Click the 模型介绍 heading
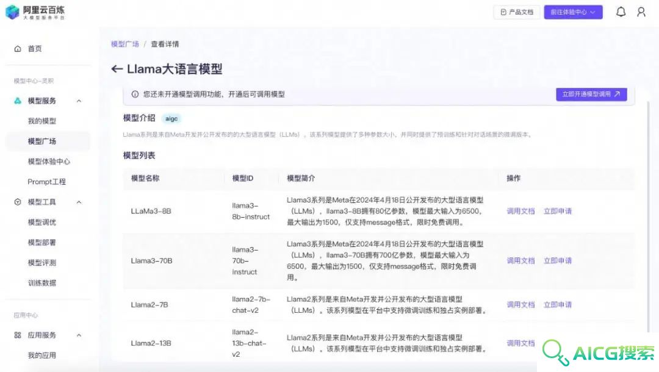The width and height of the screenshot is (659, 372). click(139, 118)
